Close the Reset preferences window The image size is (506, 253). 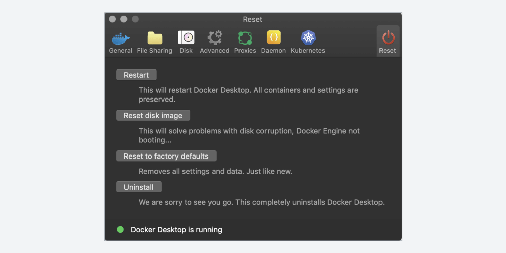pyautogui.click(x=112, y=19)
